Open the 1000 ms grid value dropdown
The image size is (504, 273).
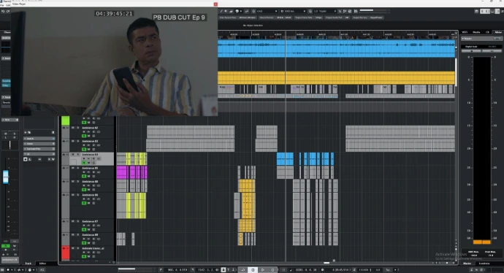(x=293, y=11)
